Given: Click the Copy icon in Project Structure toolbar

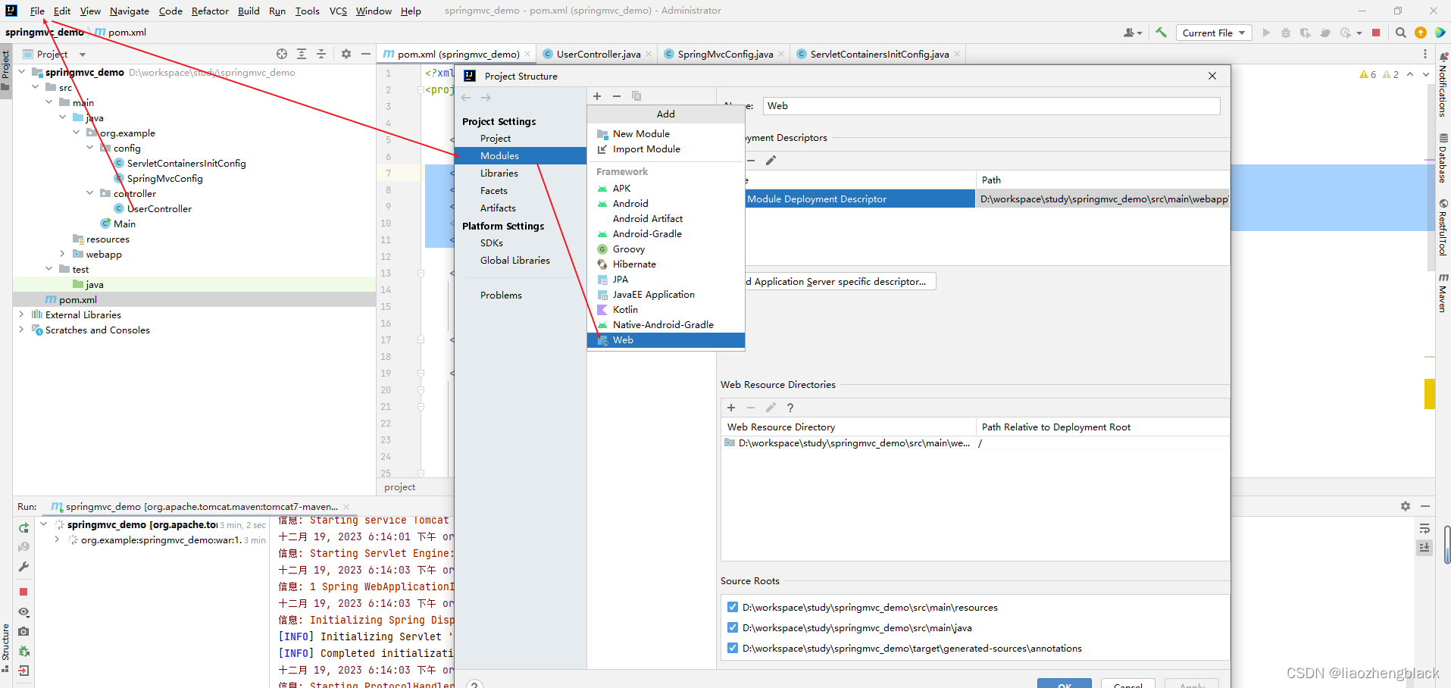Looking at the screenshot, I should 636,96.
